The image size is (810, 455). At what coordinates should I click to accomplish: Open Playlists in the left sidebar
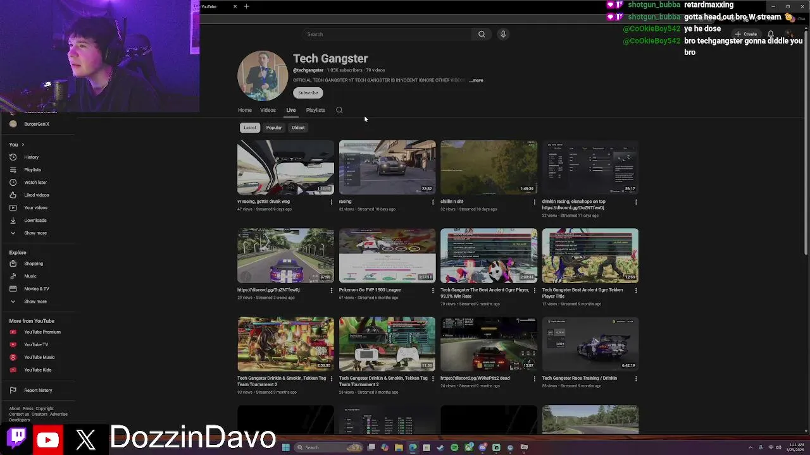click(32, 169)
